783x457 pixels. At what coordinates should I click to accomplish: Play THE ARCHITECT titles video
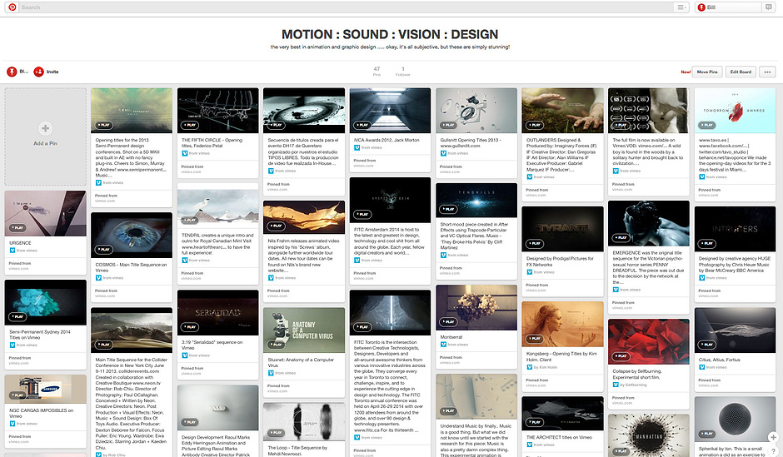(x=535, y=422)
